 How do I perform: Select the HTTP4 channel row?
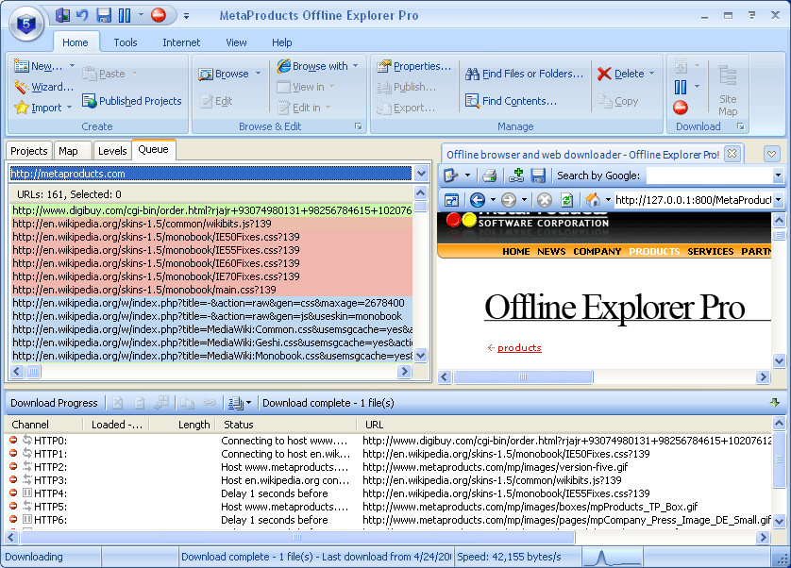tap(387, 493)
